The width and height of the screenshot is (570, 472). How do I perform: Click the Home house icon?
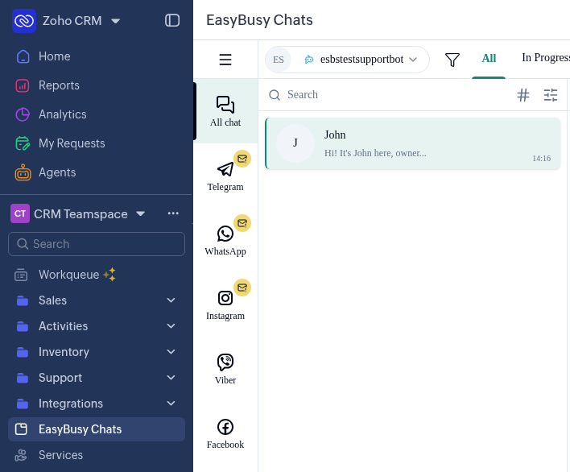tap(23, 56)
